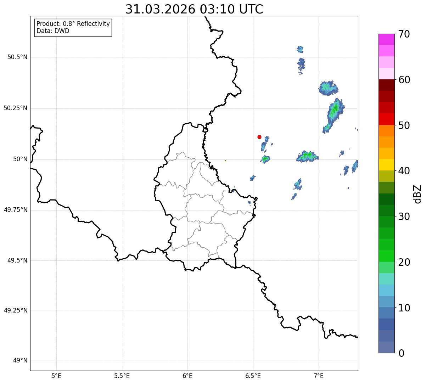
Task: Click the title 31.03.2026 03:10 UTC
Action: click(194, 9)
